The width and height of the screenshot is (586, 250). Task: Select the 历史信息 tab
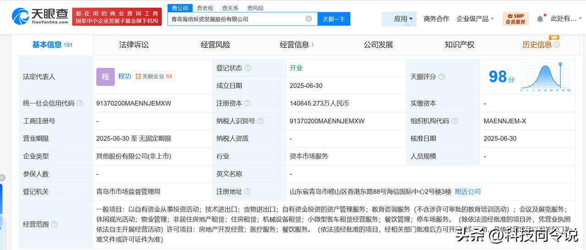[x=537, y=45]
